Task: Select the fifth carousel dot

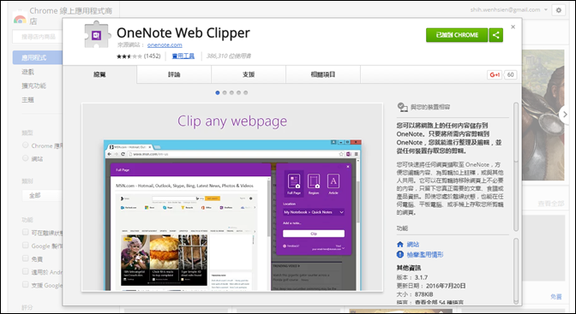Action: (246, 92)
